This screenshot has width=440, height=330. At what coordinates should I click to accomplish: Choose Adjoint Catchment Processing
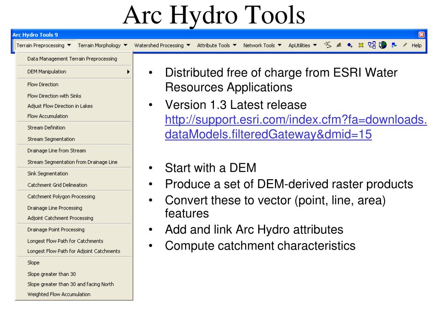74,218
